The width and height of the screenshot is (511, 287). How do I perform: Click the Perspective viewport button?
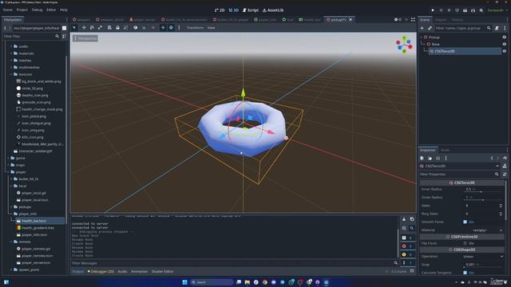pyautogui.click(x=85, y=38)
